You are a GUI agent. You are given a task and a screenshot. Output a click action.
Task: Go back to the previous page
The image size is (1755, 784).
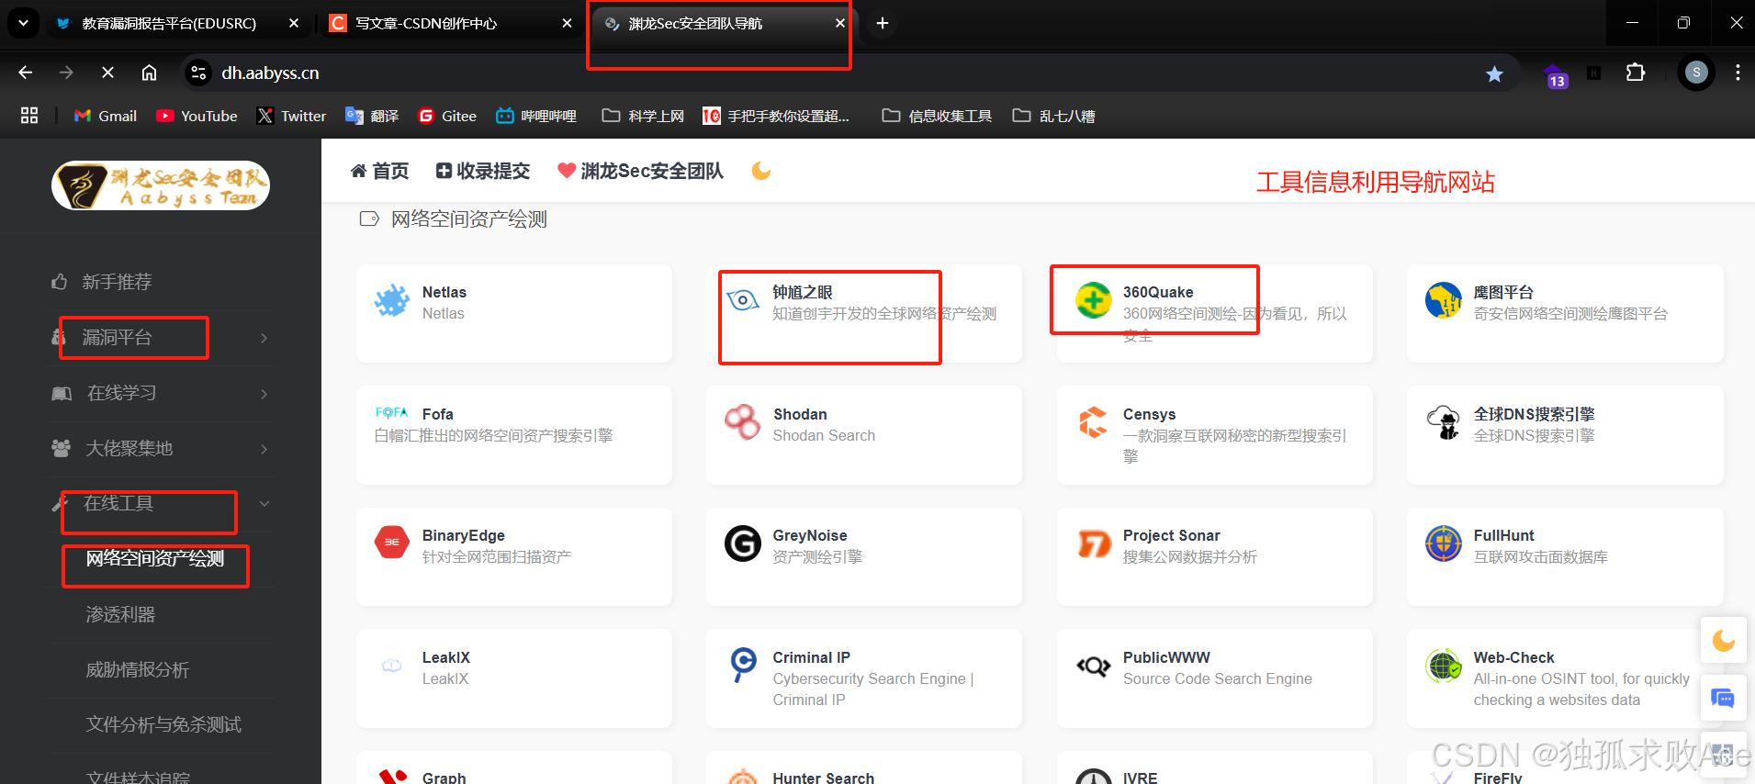[x=25, y=73]
